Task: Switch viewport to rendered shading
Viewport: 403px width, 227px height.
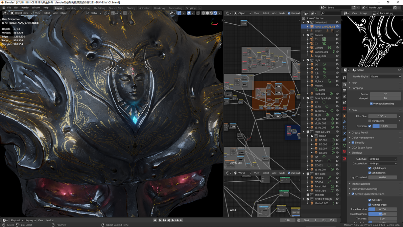Action: coord(215,13)
